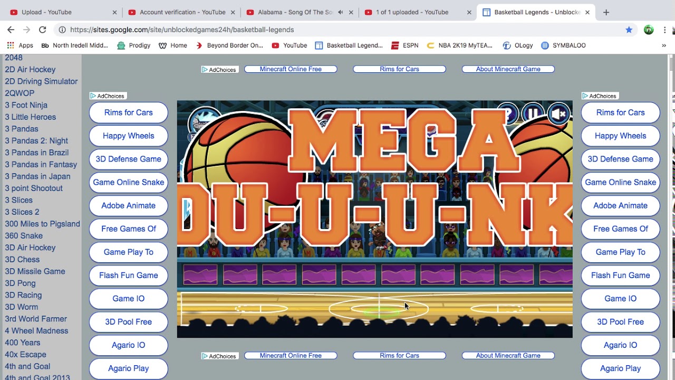Open North Iredell Midd... bookmark
675x380 pixels.
pos(74,45)
